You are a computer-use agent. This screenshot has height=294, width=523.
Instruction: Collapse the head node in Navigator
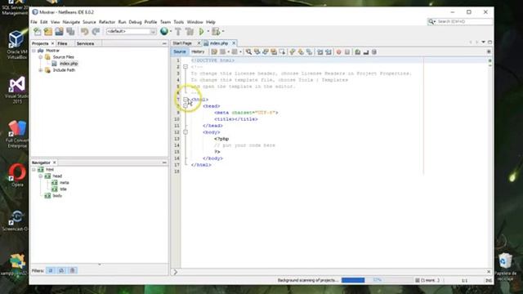click(x=41, y=176)
